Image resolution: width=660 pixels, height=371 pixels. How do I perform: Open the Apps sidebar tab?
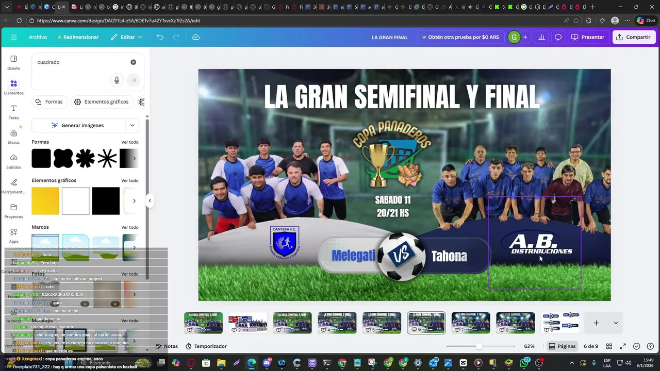point(14,235)
